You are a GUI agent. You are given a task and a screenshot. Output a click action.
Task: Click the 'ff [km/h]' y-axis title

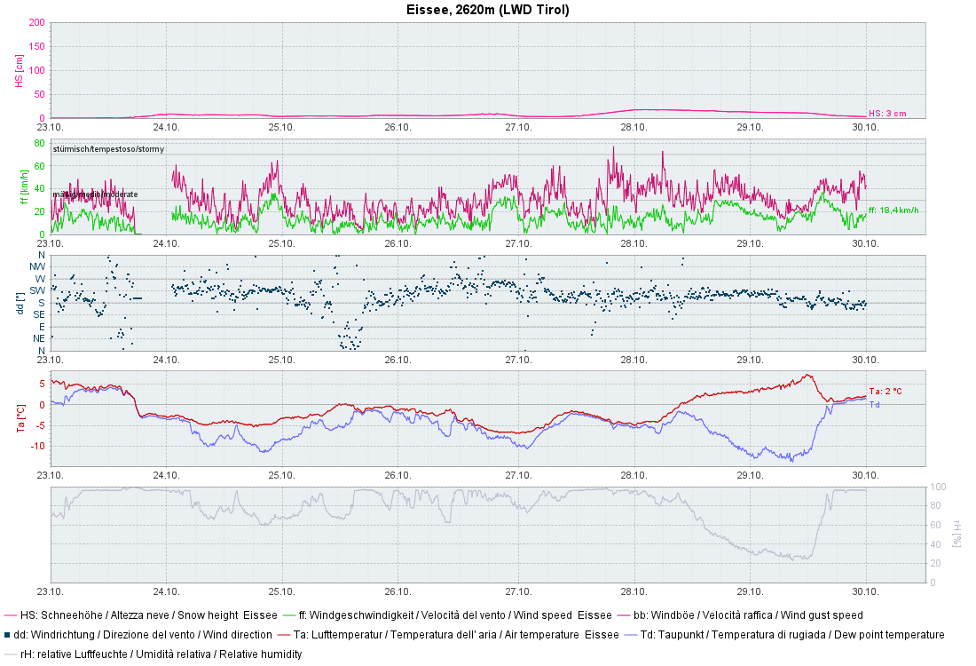[23, 186]
